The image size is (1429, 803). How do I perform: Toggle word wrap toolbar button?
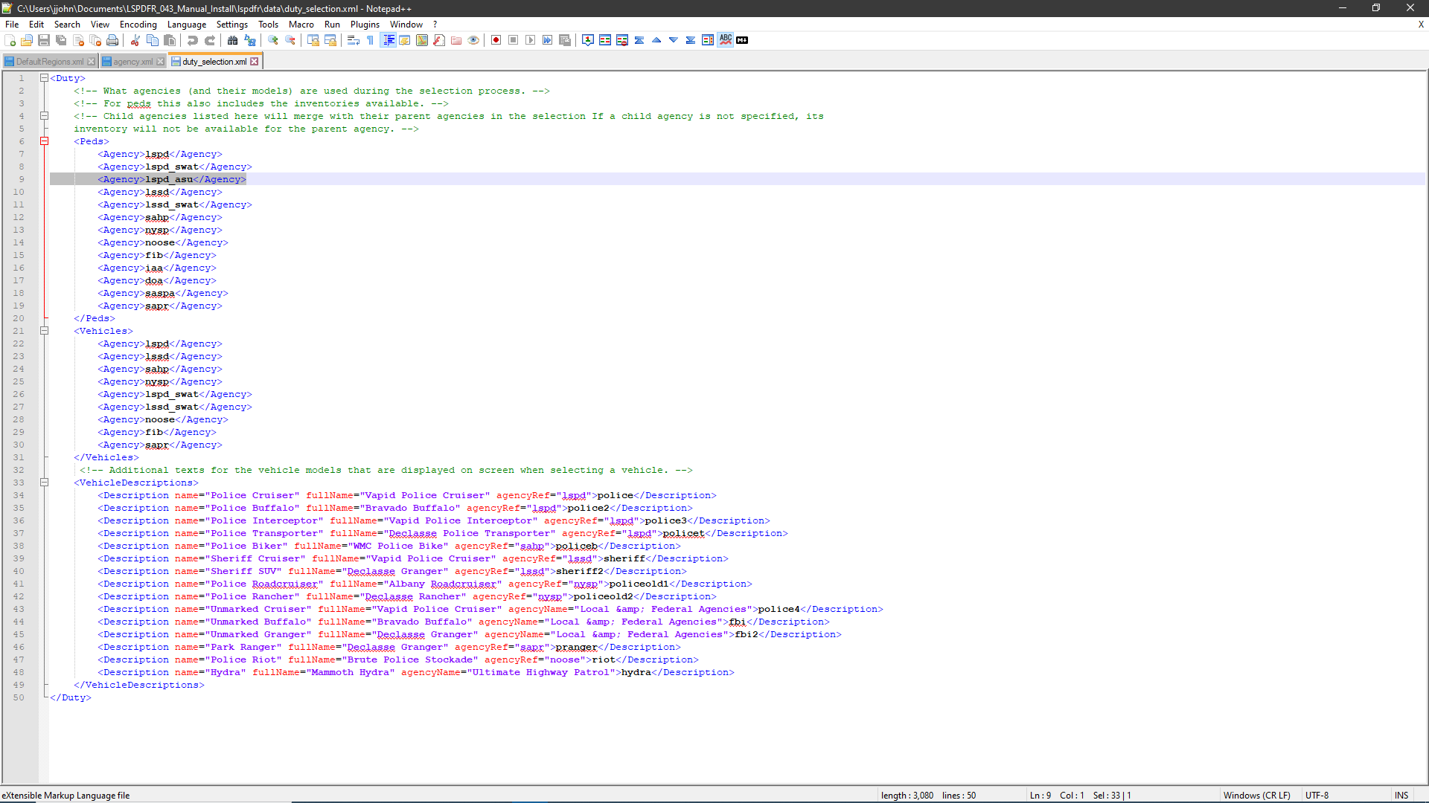point(354,40)
